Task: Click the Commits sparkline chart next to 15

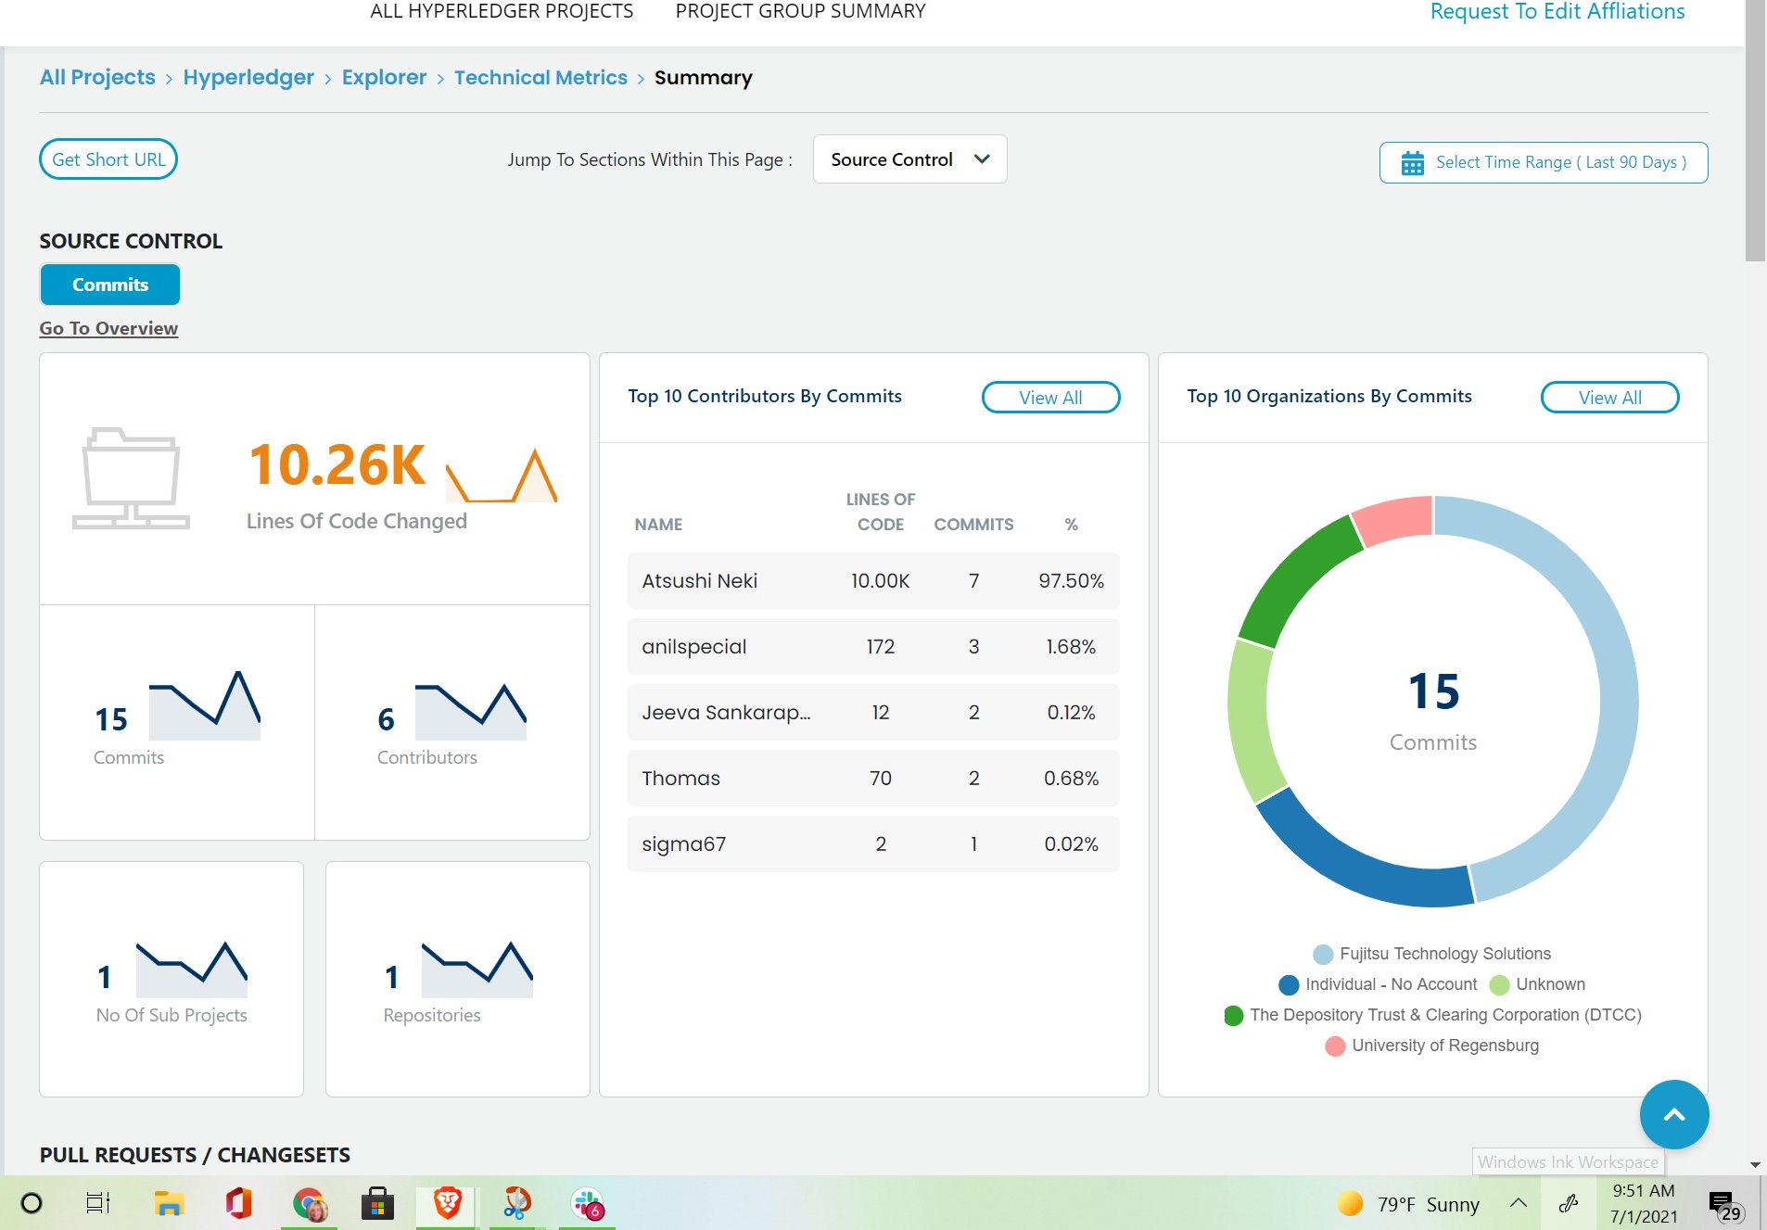Action: point(205,705)
